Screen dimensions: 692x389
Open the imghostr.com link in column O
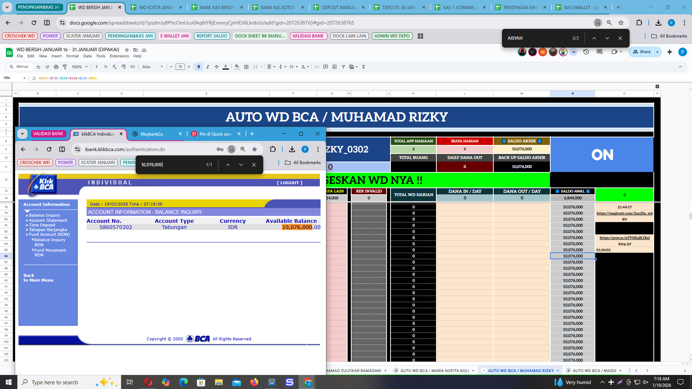coord(625,213)
